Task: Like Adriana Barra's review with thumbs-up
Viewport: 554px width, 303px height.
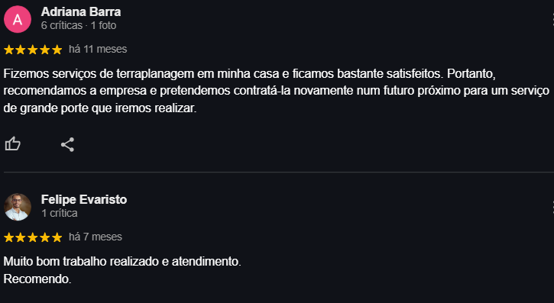Action: (x=13, y=144)
